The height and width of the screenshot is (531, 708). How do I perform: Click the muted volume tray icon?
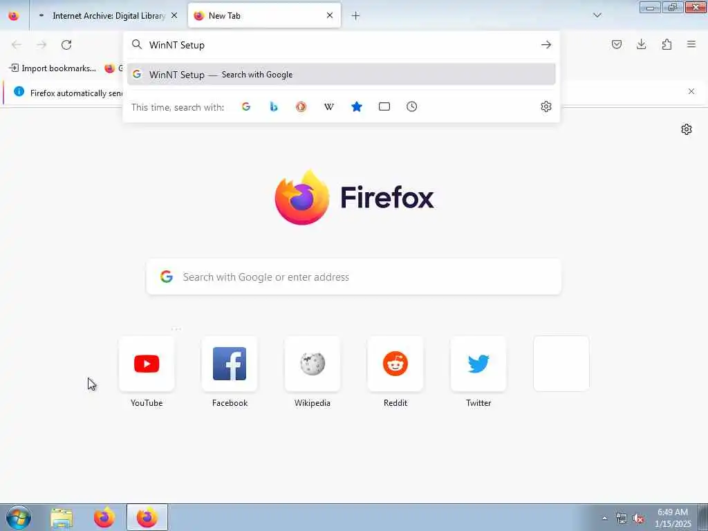coord(638,518)
